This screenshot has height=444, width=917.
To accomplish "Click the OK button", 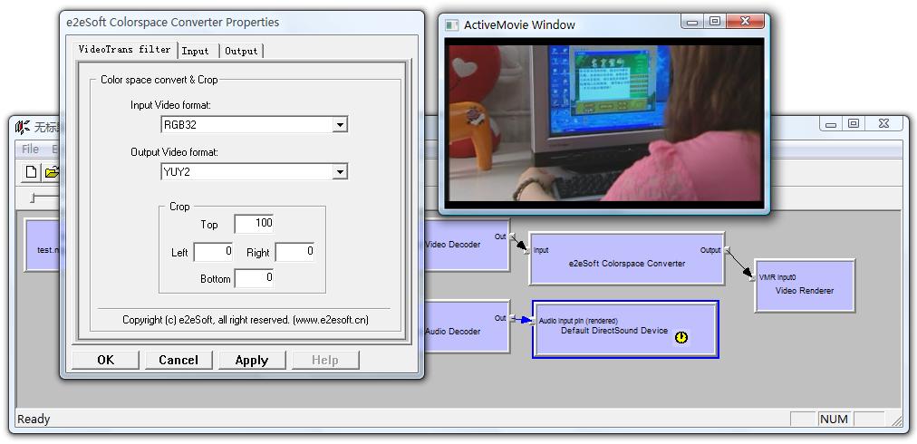I will click(105, 360).
